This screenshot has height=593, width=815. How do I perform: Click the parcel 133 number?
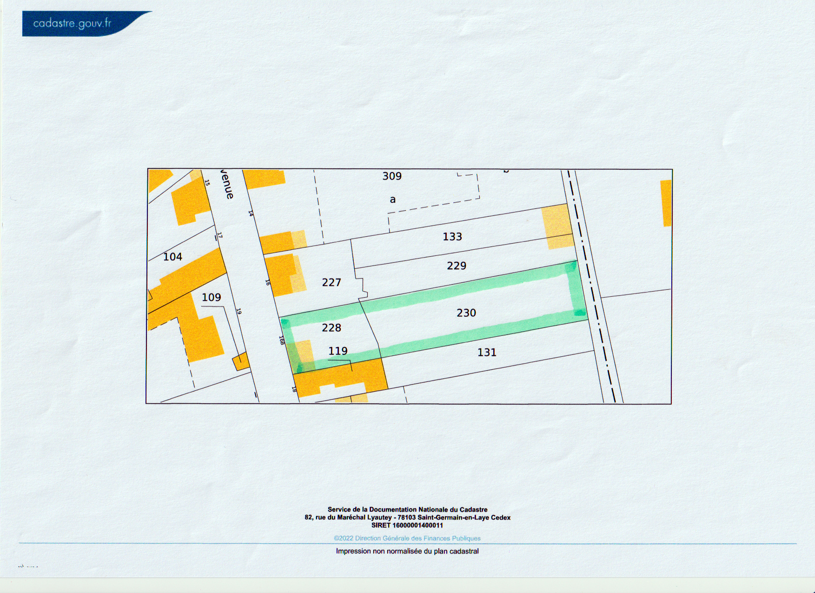click(x=452, y=237)
